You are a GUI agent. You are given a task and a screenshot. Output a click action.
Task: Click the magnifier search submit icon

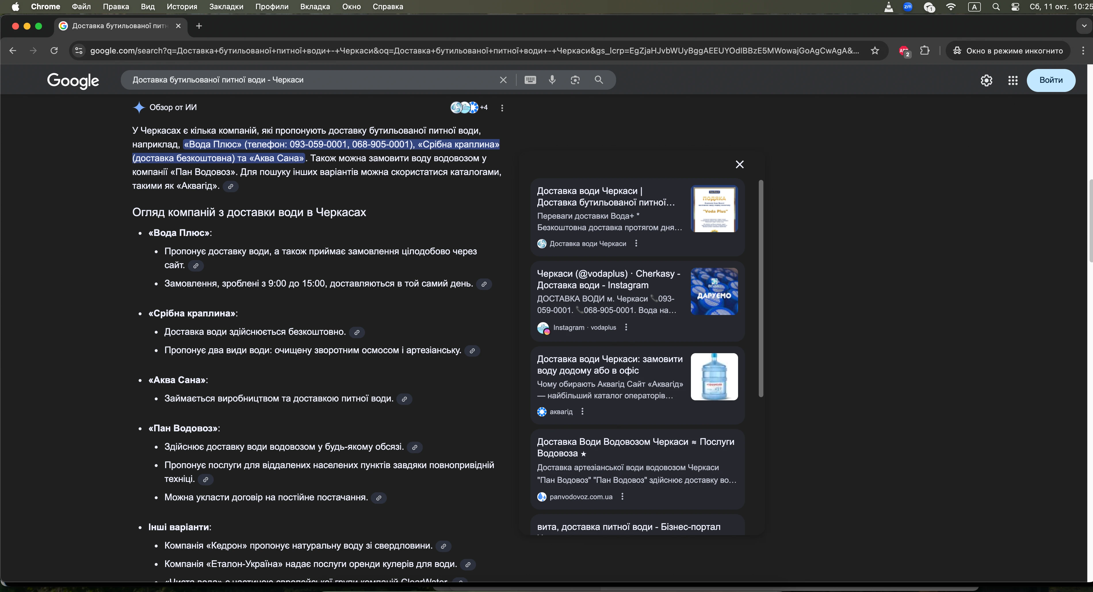tap(599, 80)
